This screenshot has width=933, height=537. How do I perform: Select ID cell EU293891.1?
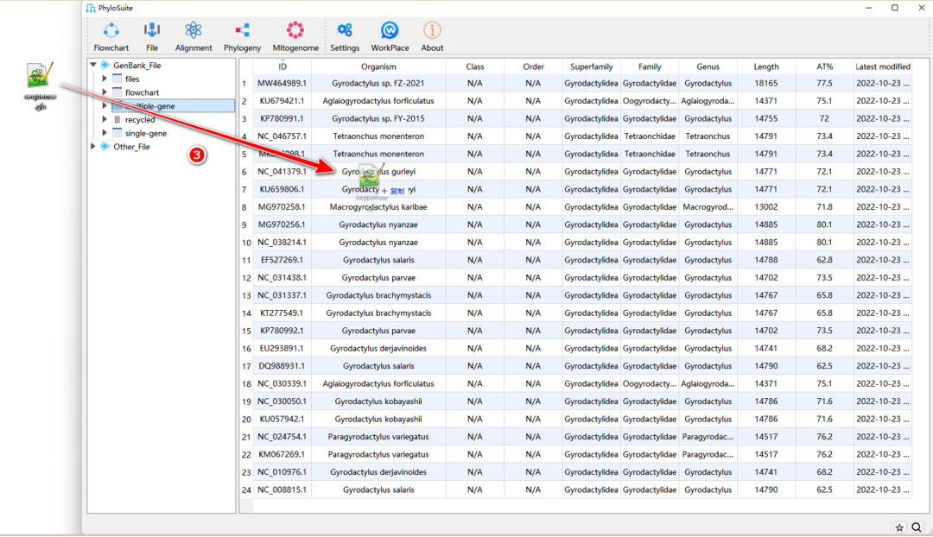point(282,349)
